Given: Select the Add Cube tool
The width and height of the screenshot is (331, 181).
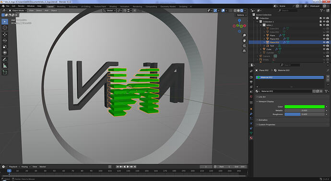Looking at the screenshot, I should point(5,72).
